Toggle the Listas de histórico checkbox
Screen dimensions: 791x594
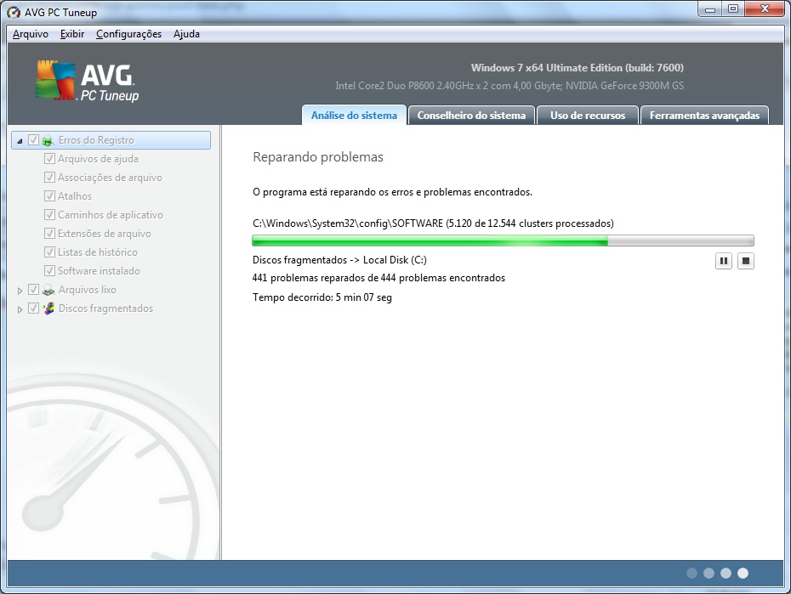pos(49,252)
